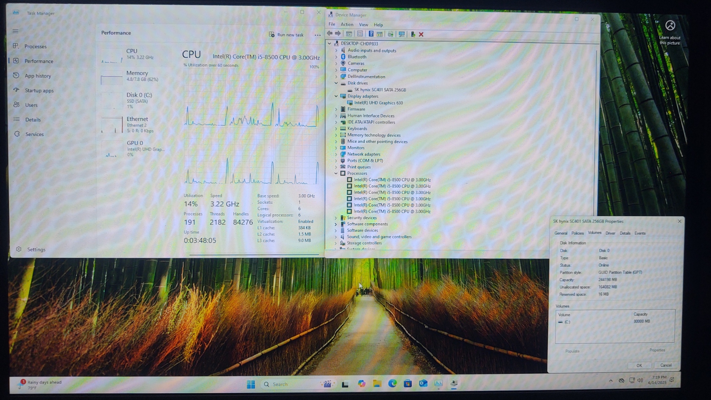The image size is (711, 400).
Task: Open File Explorer from the taskbar
Action: click(x=377, y=384)
